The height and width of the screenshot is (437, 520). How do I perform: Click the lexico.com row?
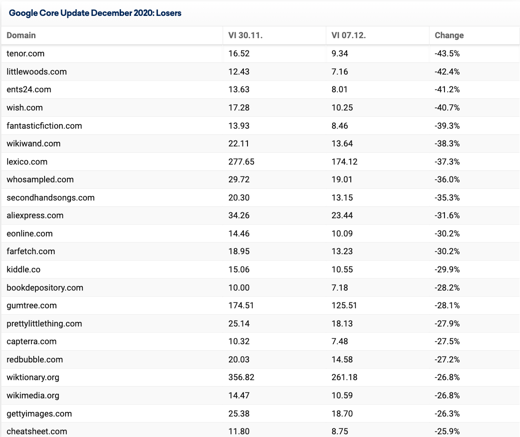(260, 162)
